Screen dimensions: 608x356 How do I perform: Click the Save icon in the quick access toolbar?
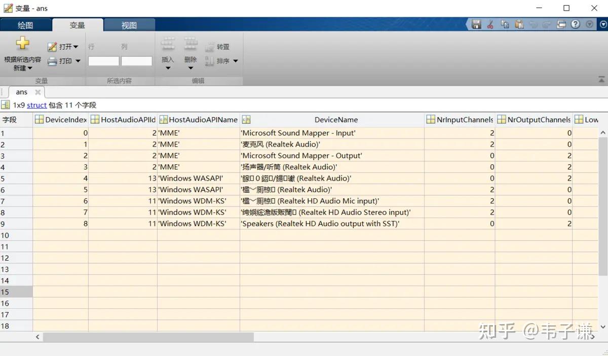tap(476, 24)
